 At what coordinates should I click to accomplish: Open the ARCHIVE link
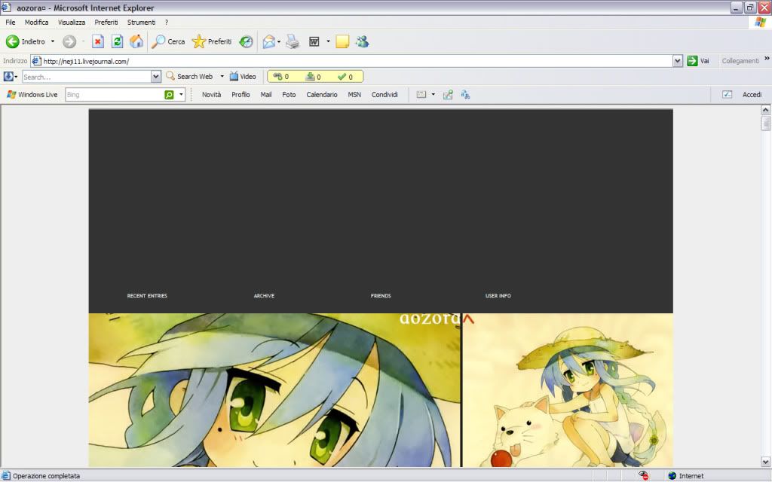point(265,295)
